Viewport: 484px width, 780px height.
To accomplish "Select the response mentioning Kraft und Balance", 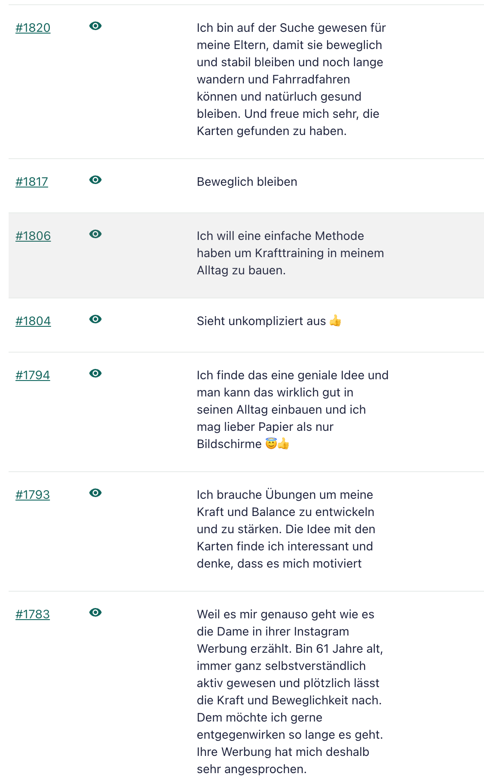I will 286,529.
